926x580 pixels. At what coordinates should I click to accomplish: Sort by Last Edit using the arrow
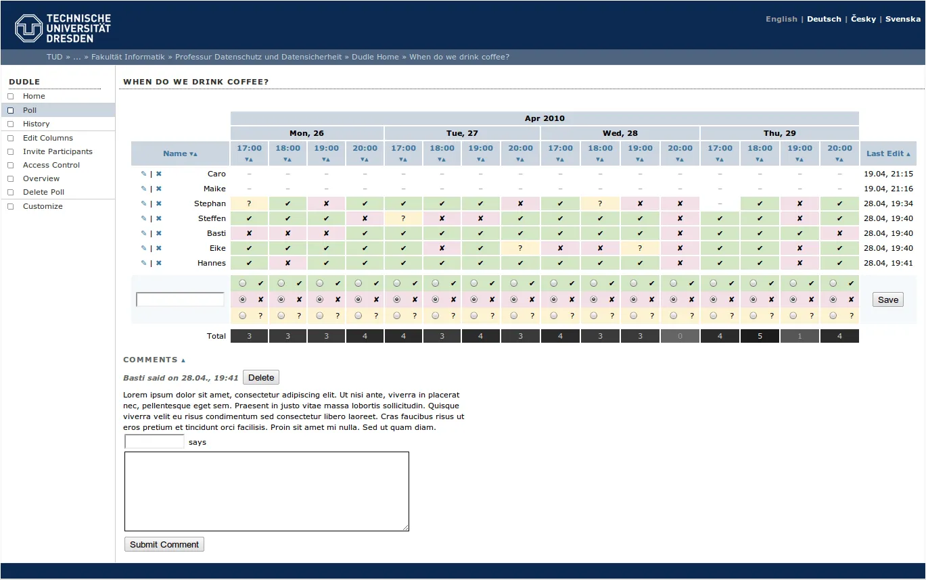(x=908, y=153)
